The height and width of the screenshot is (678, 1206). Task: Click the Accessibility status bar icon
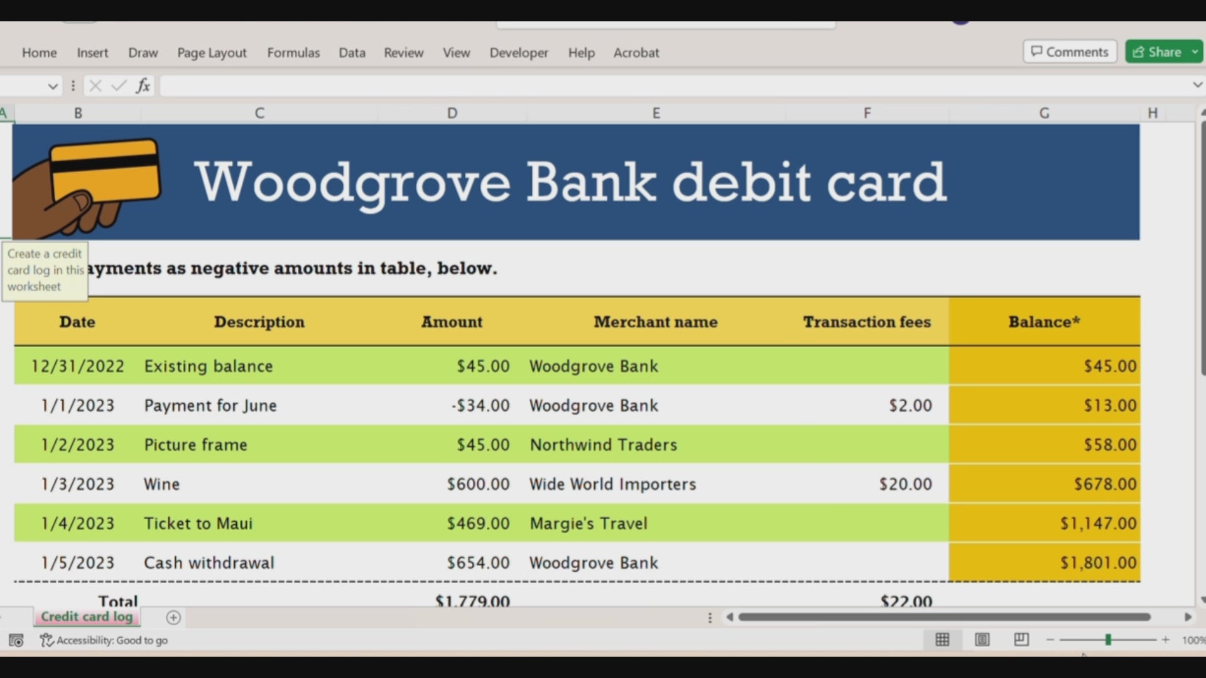[46, 640]
